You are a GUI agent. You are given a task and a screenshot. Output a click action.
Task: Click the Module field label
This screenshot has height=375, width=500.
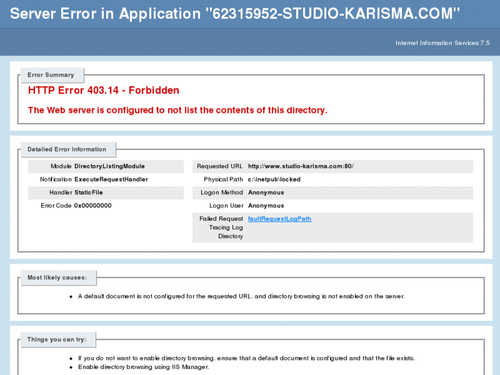tap(61, 167)
